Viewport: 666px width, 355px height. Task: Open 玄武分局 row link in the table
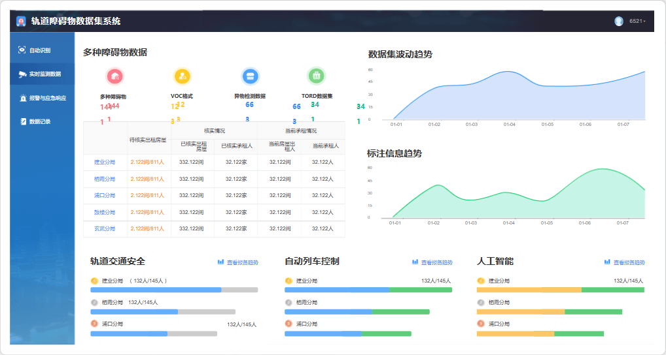click(x=104, y=228)
